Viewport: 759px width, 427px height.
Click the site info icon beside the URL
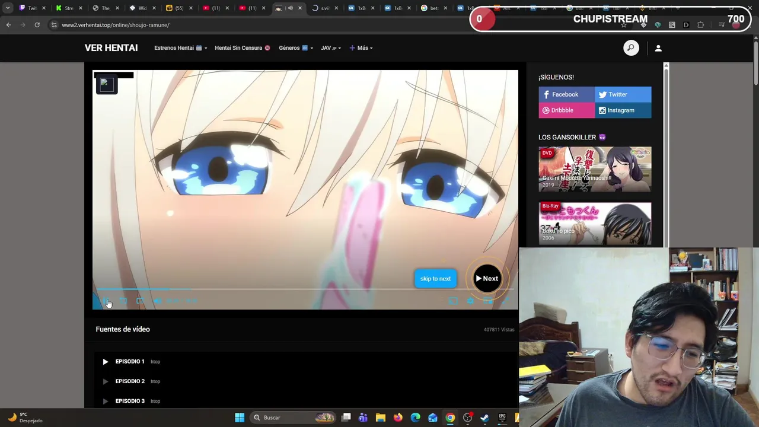pyautogui.click(x=54, y=25)
